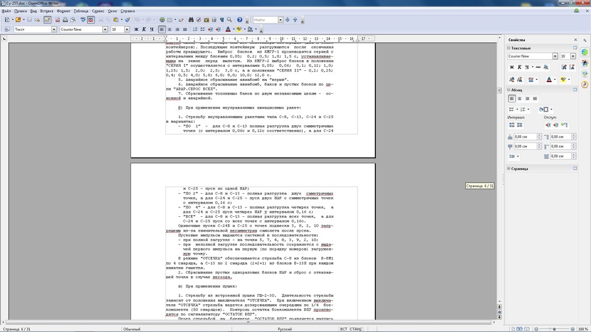The width and height of the screenshot is (591, 332).
Task: Open the 'Правка' menu
Action: tap(20, 11)
